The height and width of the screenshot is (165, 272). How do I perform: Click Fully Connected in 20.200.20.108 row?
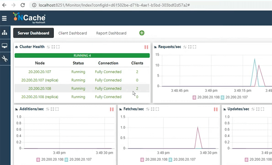[108, 89]
